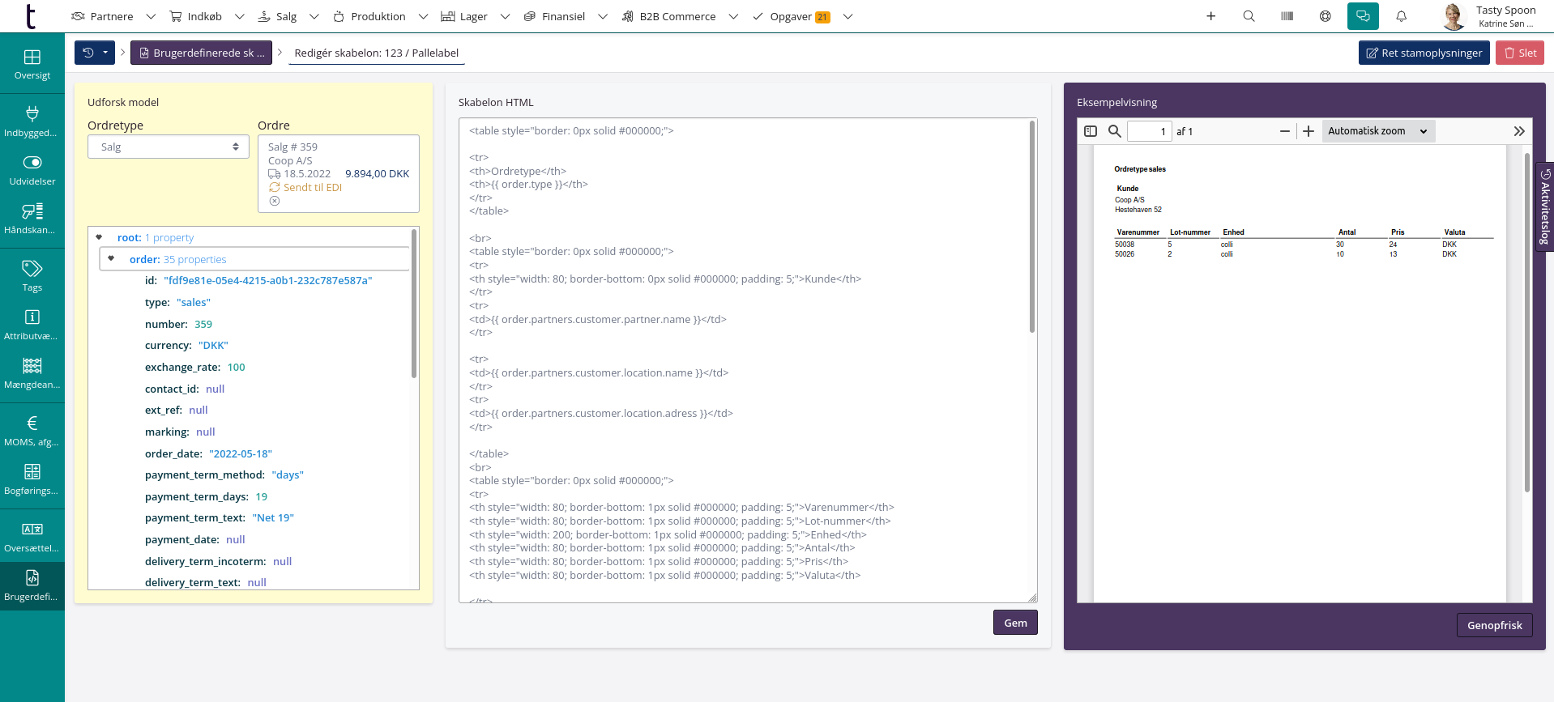Remove the selected order with x icon
Screen dimensions: 1554x702
275,201
